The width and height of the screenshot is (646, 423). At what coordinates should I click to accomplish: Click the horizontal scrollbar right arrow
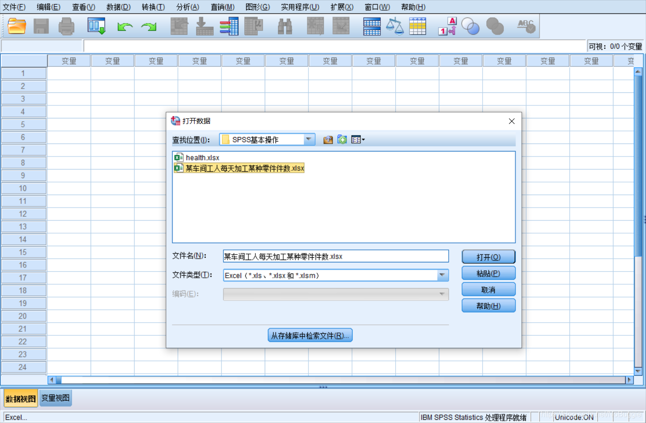point(629,380)
